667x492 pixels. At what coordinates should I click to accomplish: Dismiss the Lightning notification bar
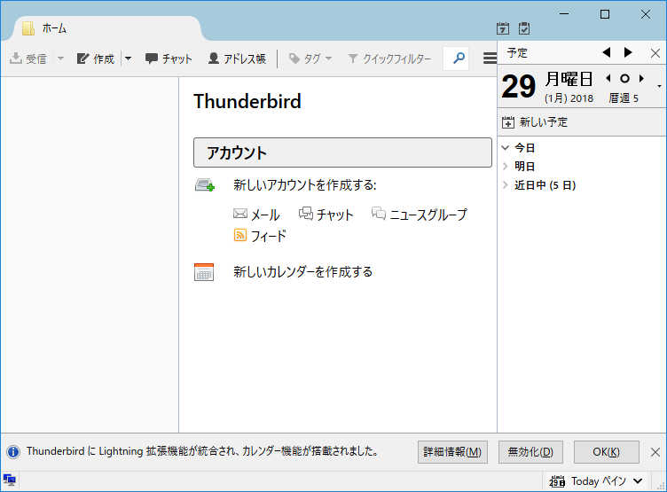coord(655,452)
